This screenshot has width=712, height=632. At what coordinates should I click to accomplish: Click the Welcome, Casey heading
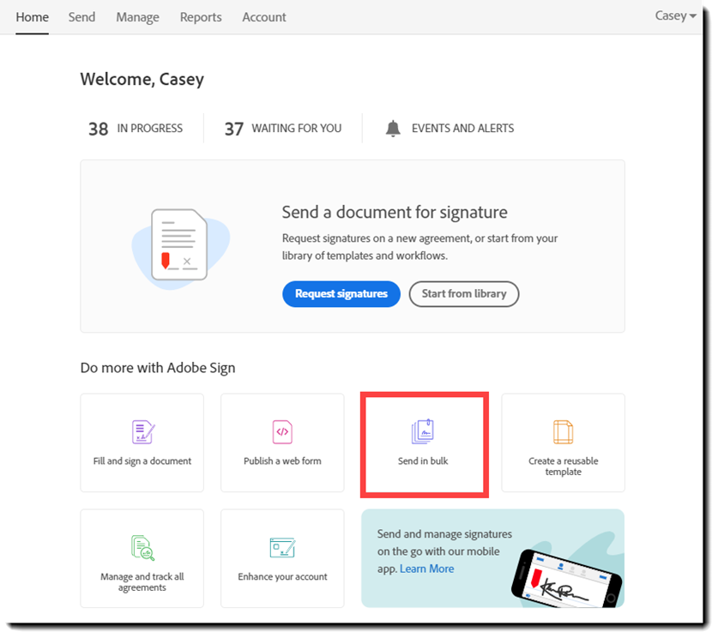pyautogui.click(x=142, y=80)
